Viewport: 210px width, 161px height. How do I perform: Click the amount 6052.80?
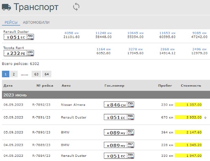[x=103, y=53]
